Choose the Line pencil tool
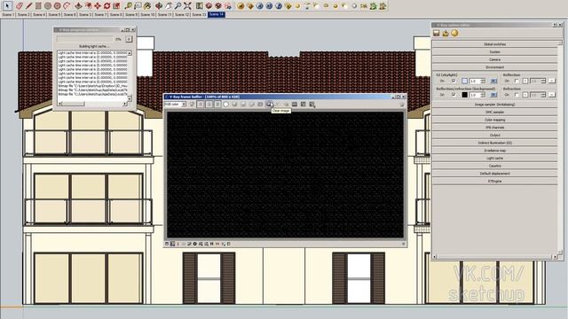568x319 pixels. pos(28,6)
